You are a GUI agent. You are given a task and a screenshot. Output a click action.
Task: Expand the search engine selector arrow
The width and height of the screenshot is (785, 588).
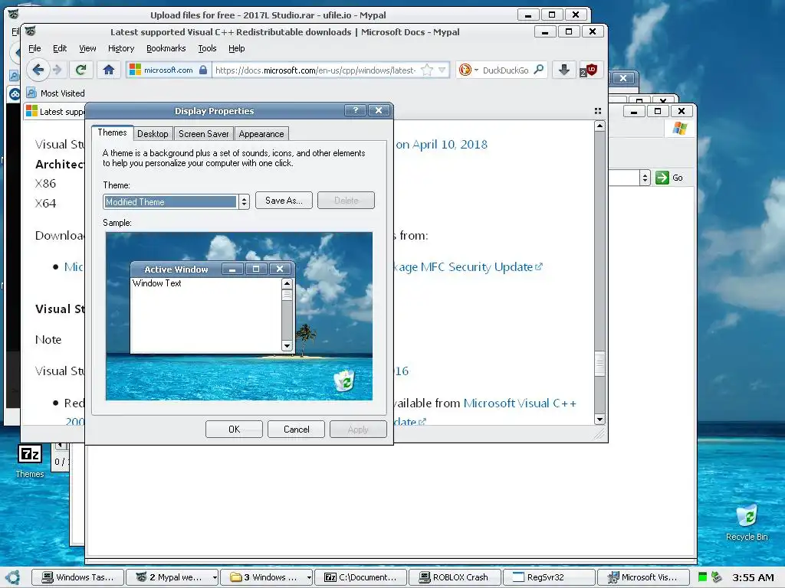[476, 70]
